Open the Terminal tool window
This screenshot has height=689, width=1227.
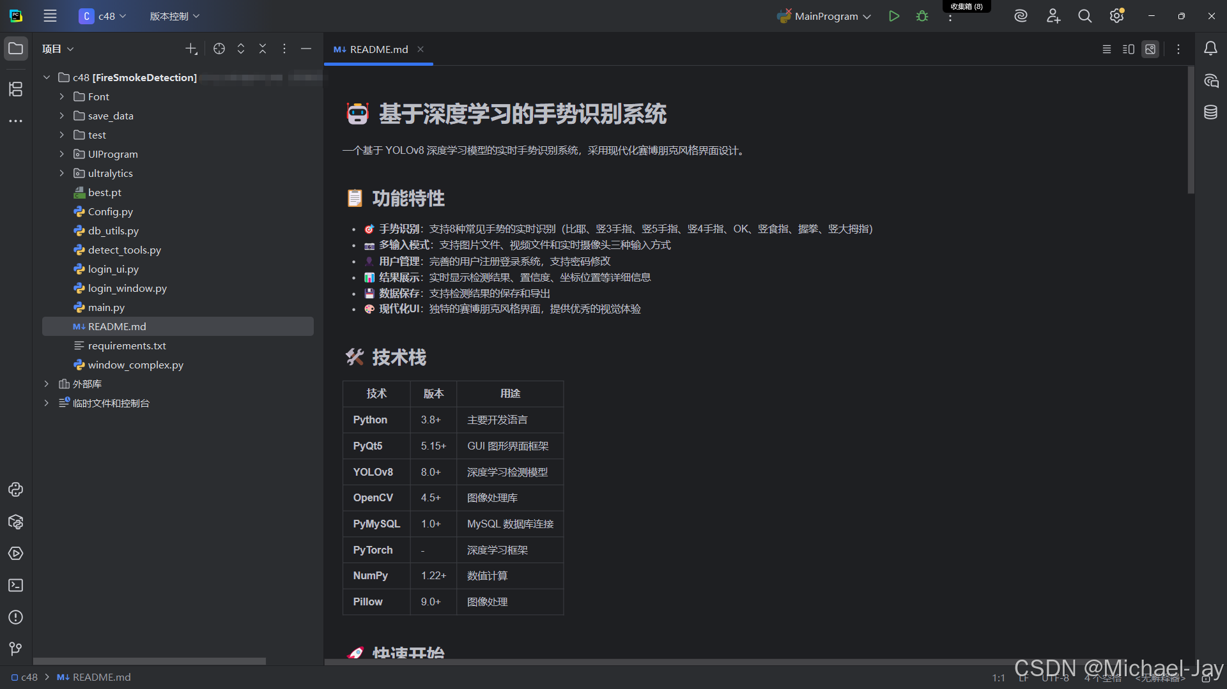point(16,586)
